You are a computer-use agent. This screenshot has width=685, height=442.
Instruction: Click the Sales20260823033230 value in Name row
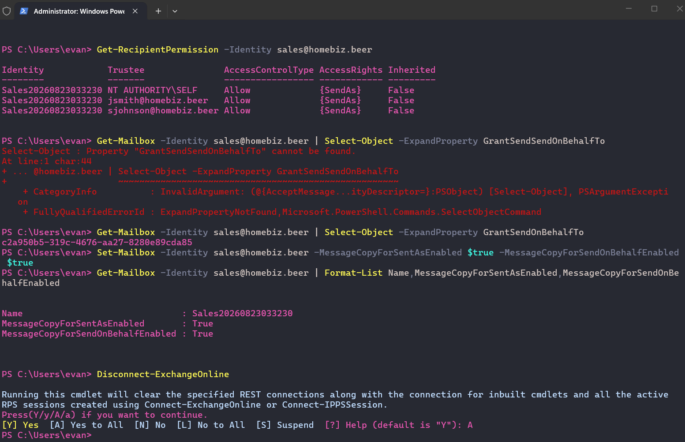(x=243, y=314)
